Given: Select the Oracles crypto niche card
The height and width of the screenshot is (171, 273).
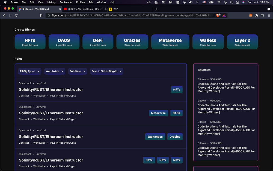Looking at the screenshot, I should pyautogui.click(x=132, y=42).
